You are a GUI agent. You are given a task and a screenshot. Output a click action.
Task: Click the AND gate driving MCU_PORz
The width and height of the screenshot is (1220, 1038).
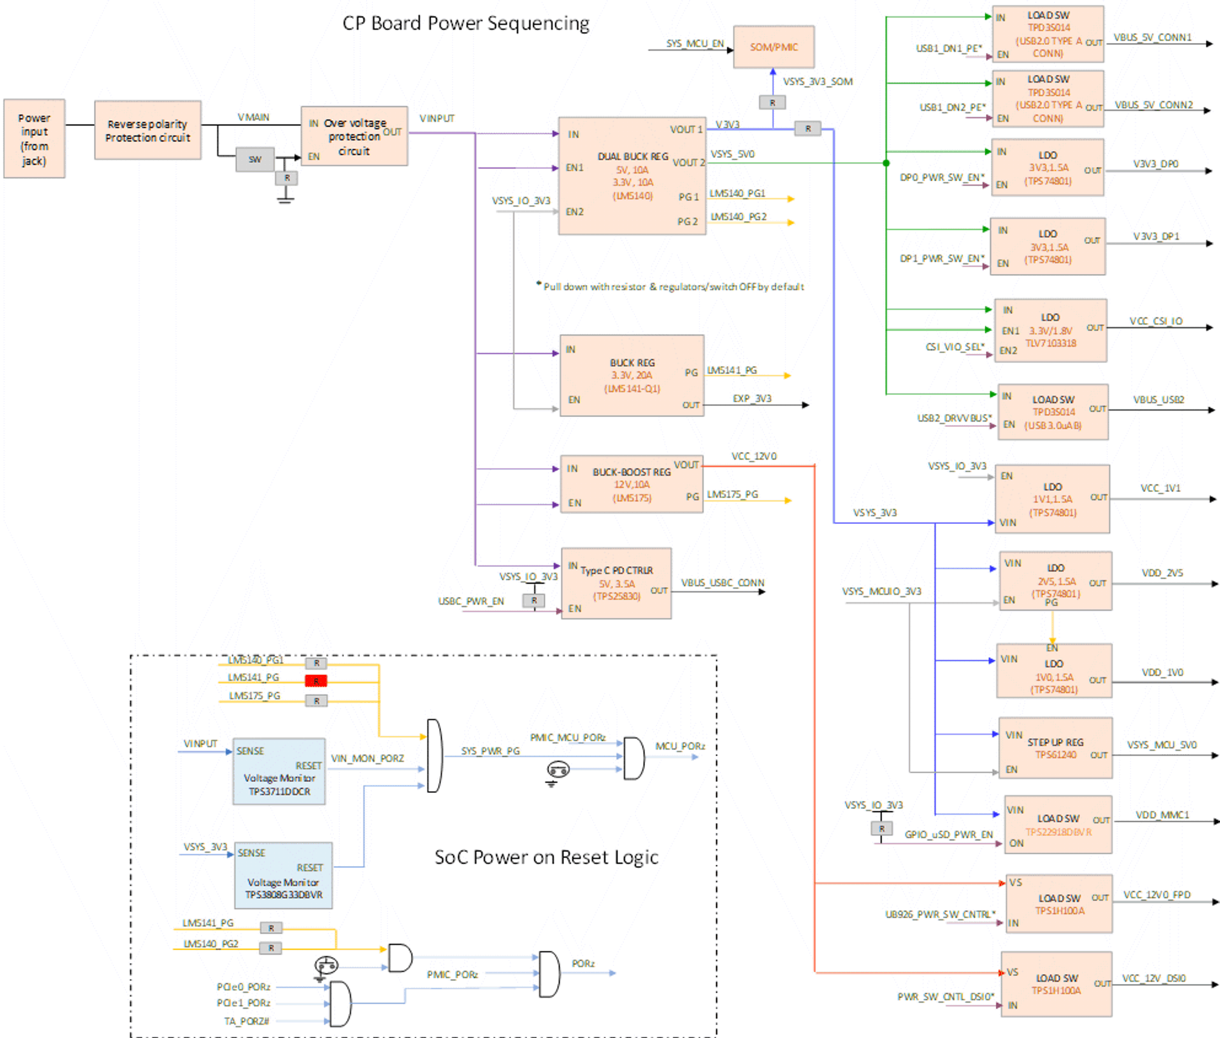[x=634, y=758]
